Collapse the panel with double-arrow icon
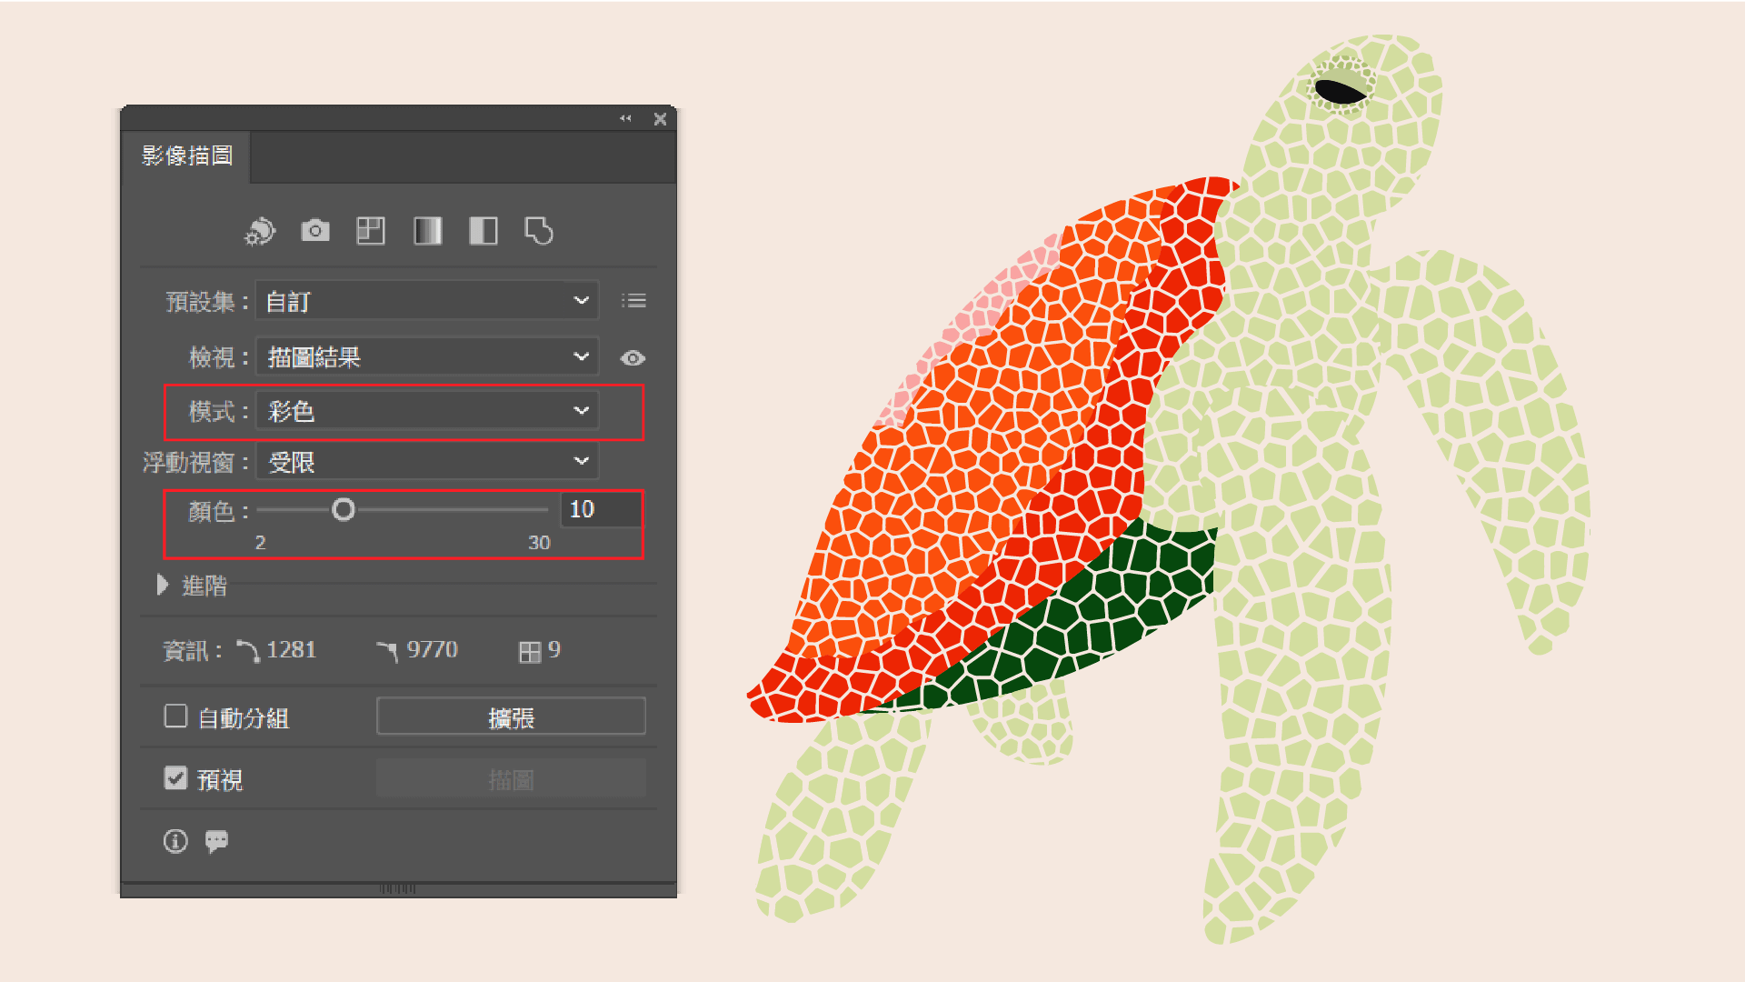The height and width of the screenshot is (982, 1745). coord(625,118)
